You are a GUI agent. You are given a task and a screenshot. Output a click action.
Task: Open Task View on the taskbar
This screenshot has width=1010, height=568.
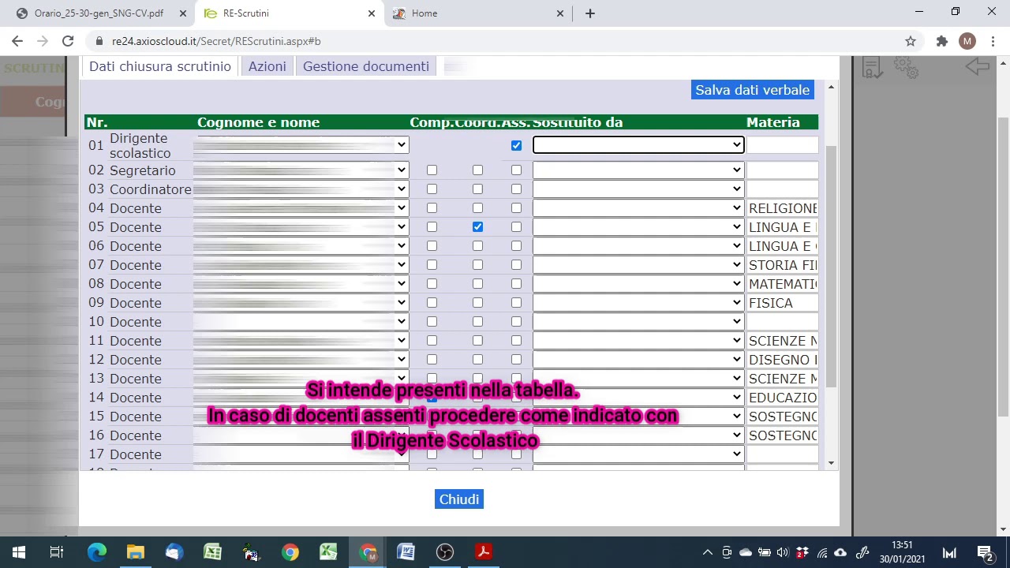click(x=57, y=552)
